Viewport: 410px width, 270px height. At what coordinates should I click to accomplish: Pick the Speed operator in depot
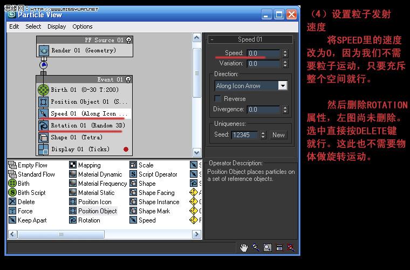click(x=143, y=220)
